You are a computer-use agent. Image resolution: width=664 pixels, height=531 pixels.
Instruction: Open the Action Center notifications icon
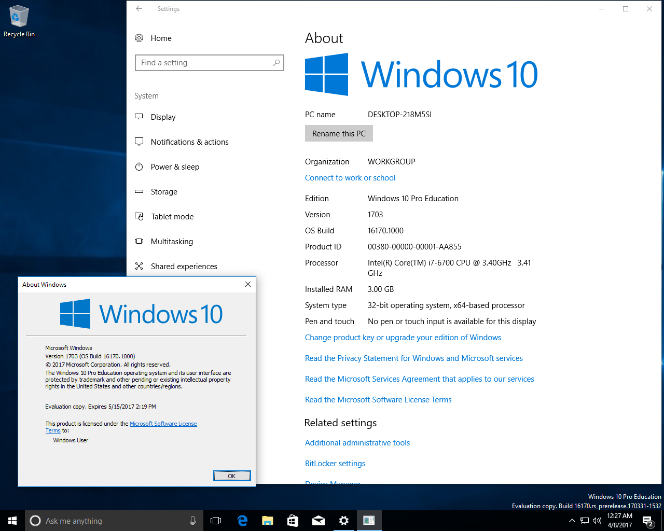[x=648, y=521]
